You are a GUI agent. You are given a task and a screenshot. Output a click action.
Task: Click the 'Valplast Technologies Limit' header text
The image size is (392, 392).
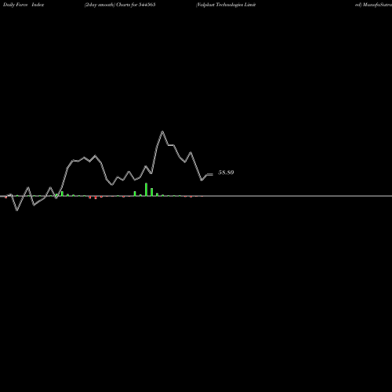(226, 5)
